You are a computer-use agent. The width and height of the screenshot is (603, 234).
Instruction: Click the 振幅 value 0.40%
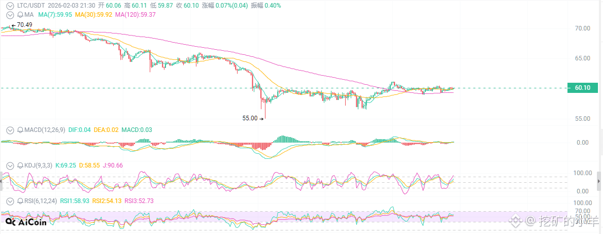[272, 6]
